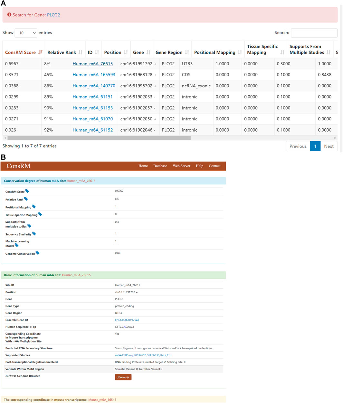This screenshot has width=343, height=403.
Task: Open the Human_m6A_61070 link
Action: pyautogui.click(x=93, y=119)
